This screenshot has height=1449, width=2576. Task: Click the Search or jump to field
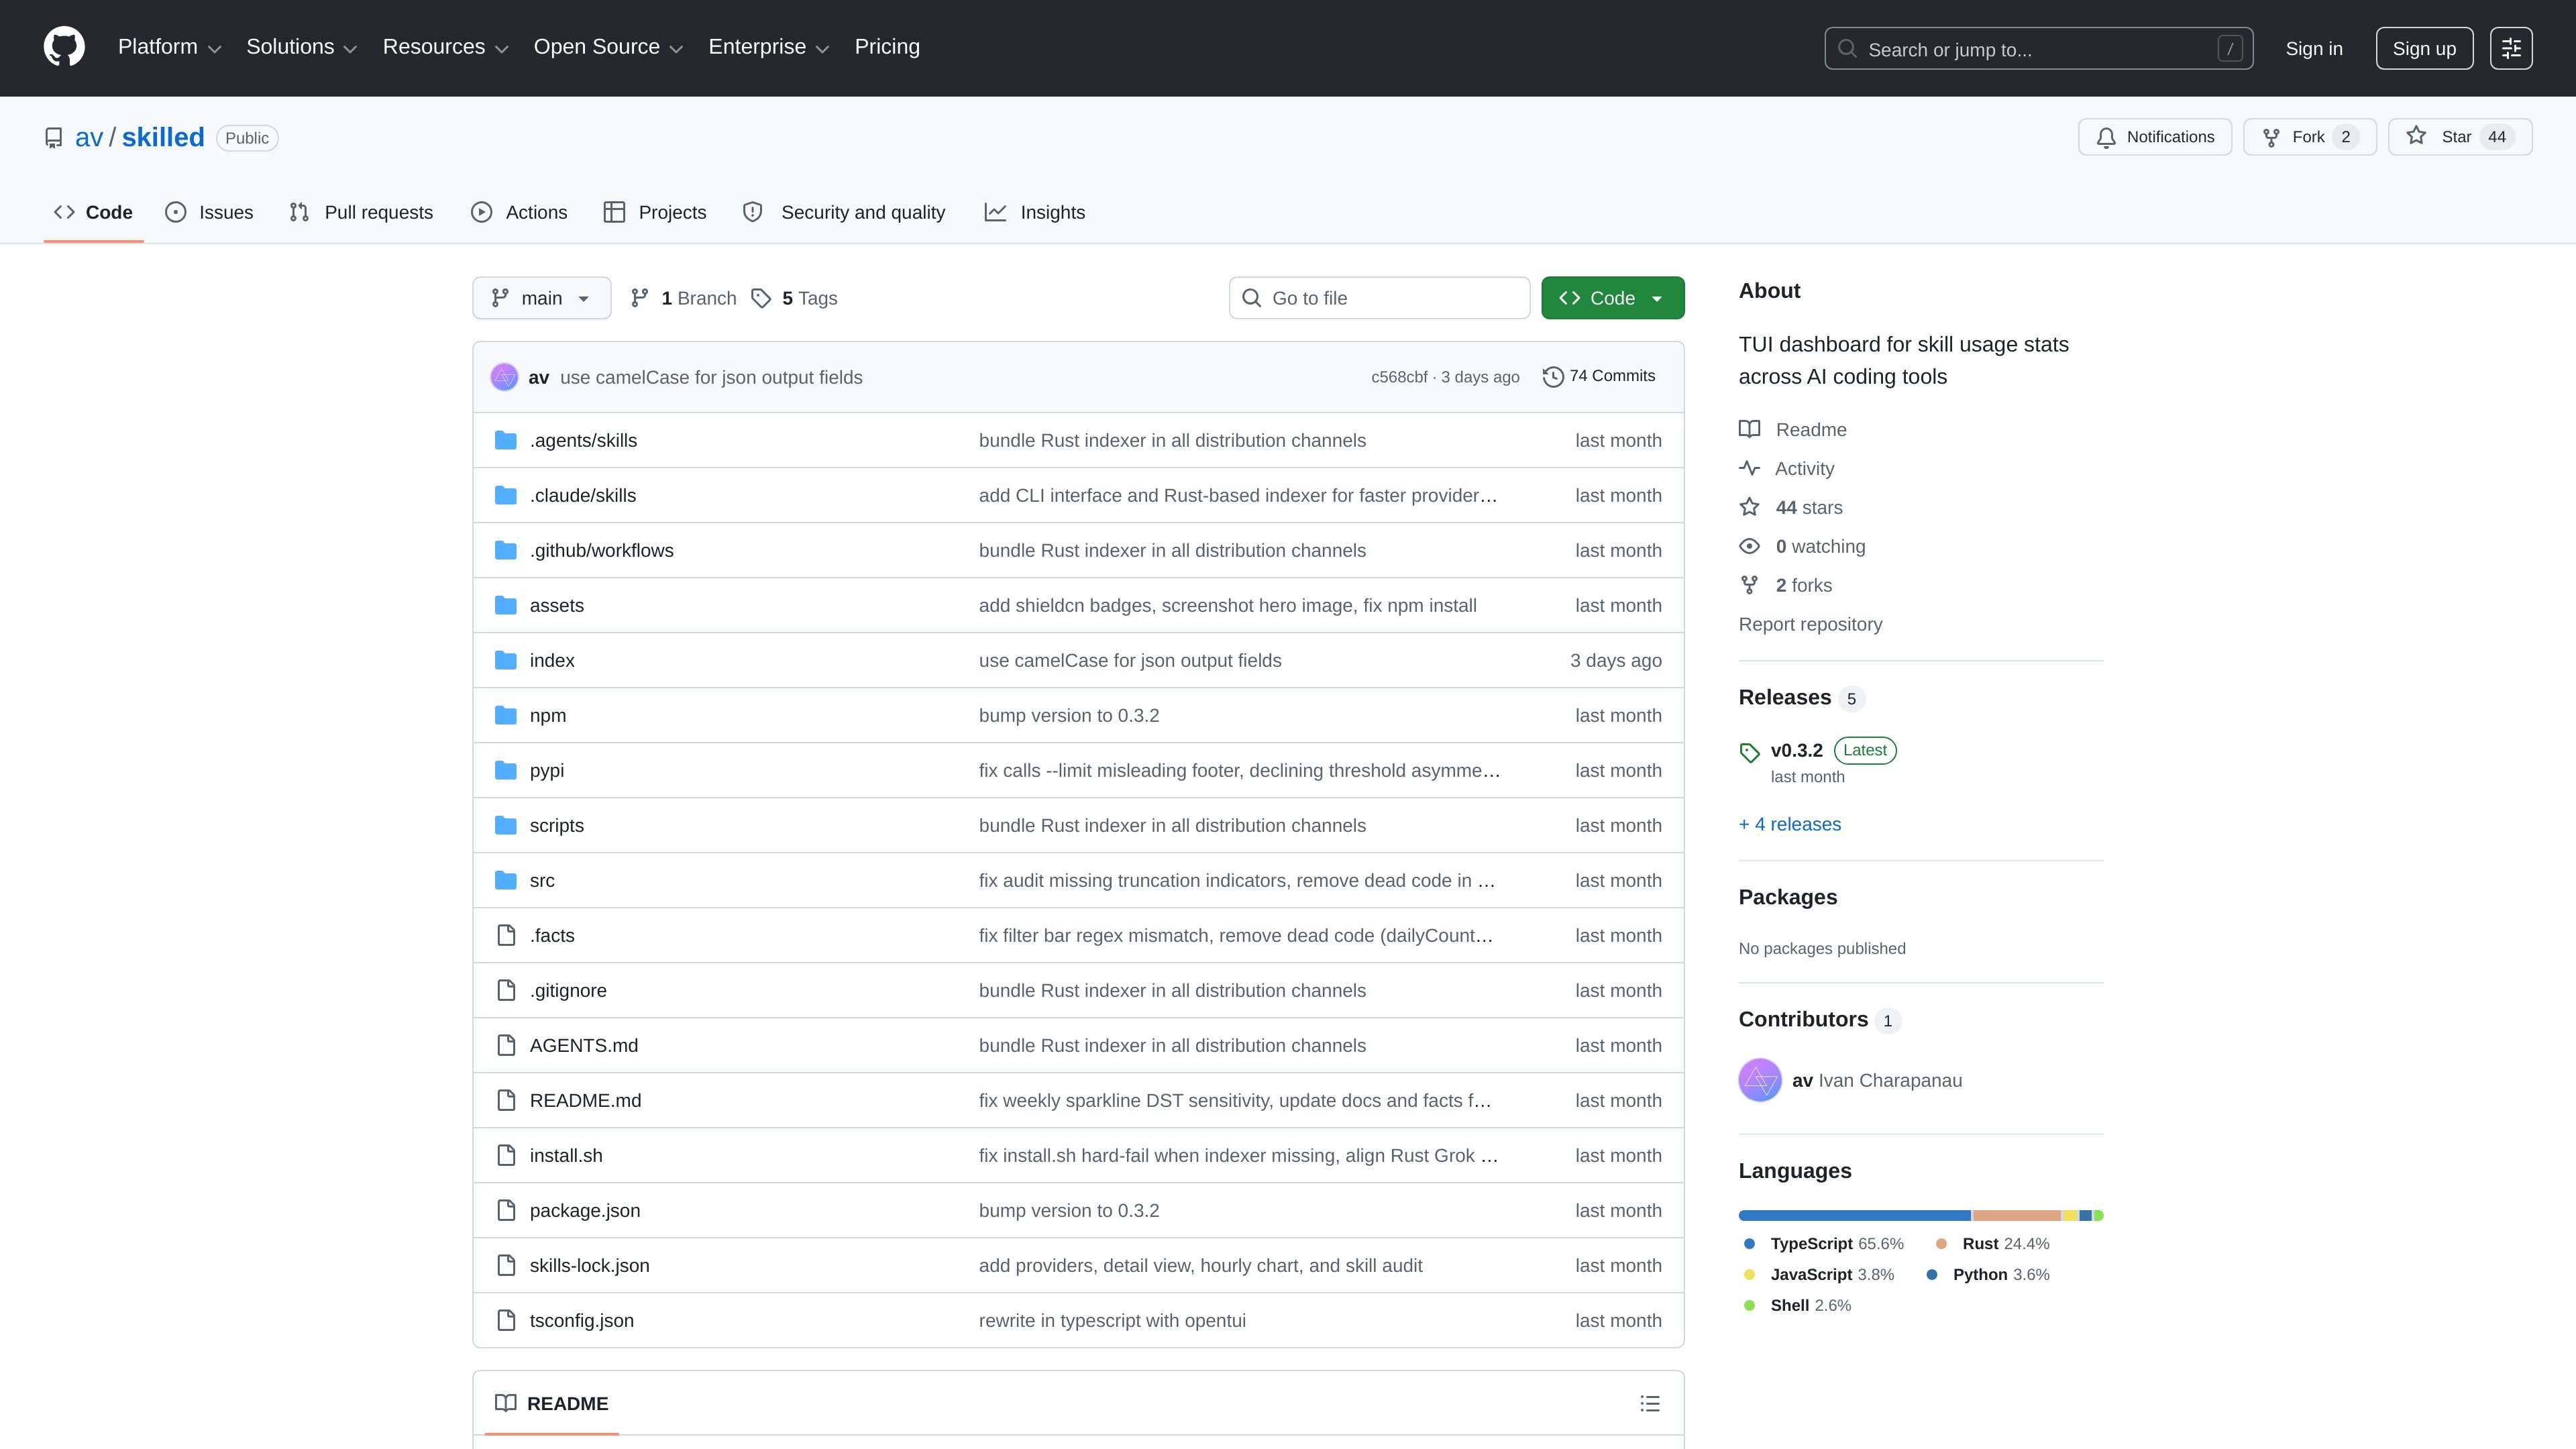[x=2038, y=48]
